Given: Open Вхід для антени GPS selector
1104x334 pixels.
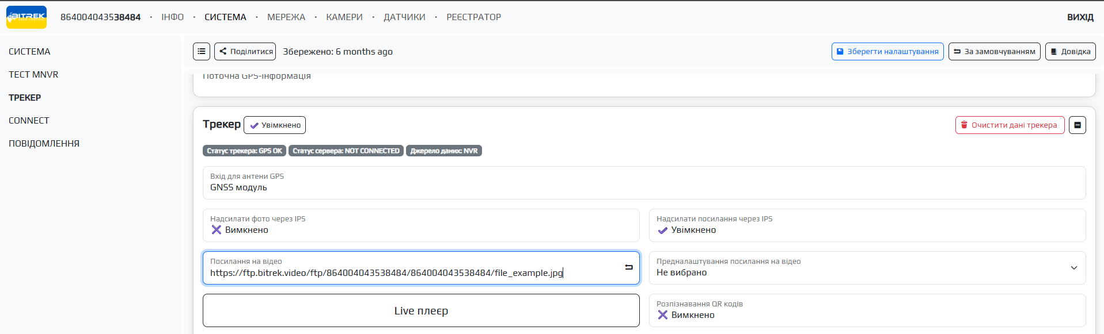Looking at the screenshot, I should [x=643, y=183].
